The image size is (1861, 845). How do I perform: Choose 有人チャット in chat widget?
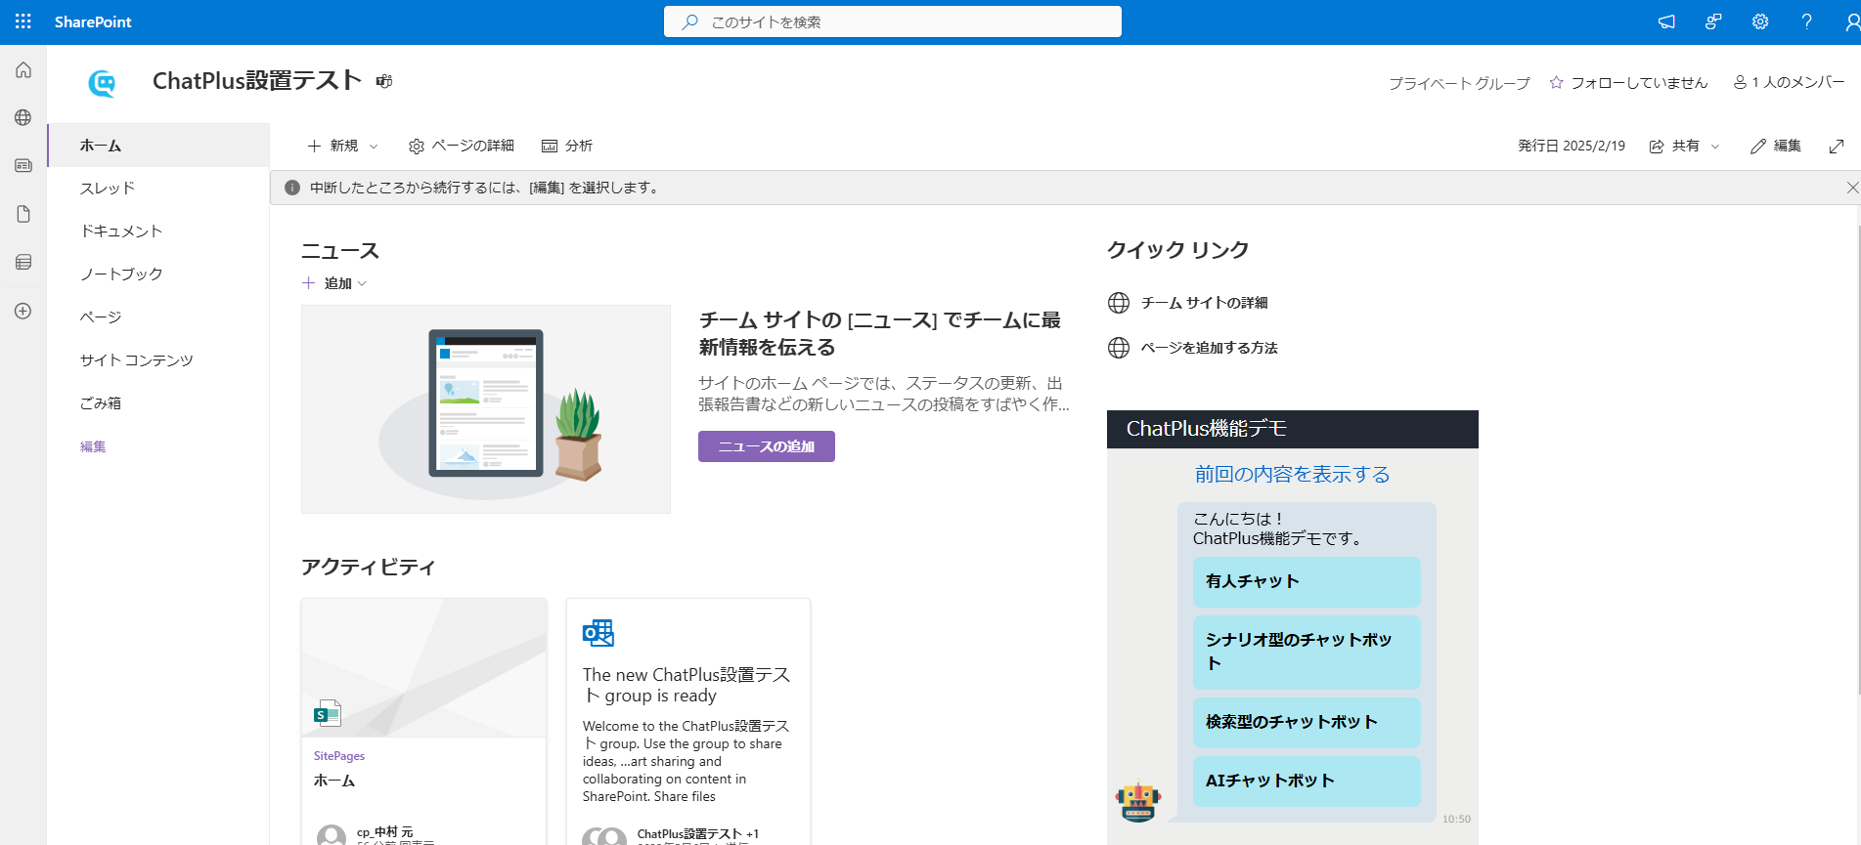(1307, 581)
